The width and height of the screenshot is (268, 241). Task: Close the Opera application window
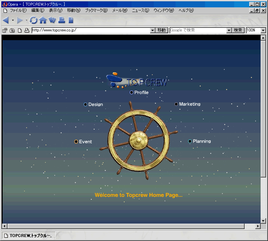[263, 4]
